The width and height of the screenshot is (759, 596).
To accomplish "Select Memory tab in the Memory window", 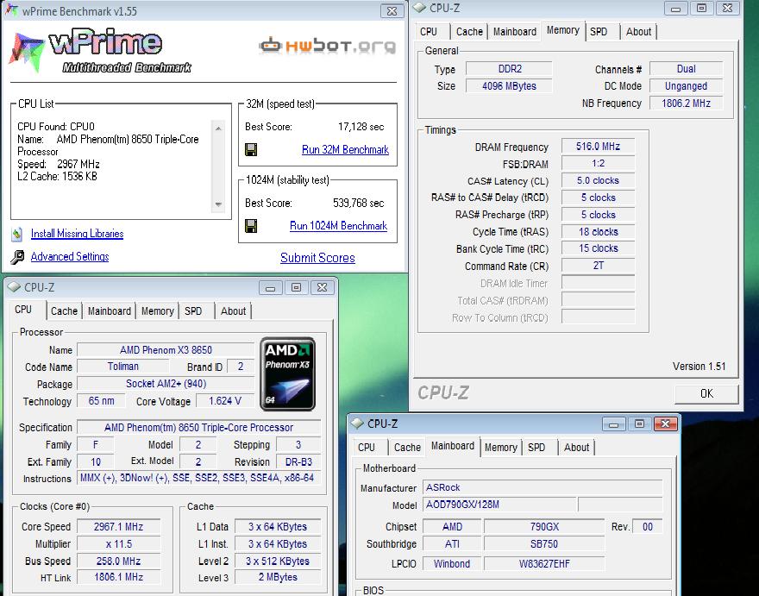I will pyautogui.click(x=563, y=30).
